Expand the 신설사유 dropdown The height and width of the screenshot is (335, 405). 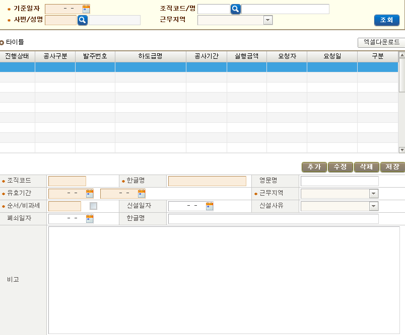pyautogui.click(x=373, y=206)
